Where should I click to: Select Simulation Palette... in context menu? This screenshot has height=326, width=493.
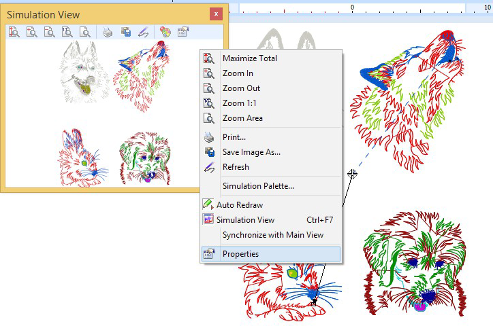point(258,186)
